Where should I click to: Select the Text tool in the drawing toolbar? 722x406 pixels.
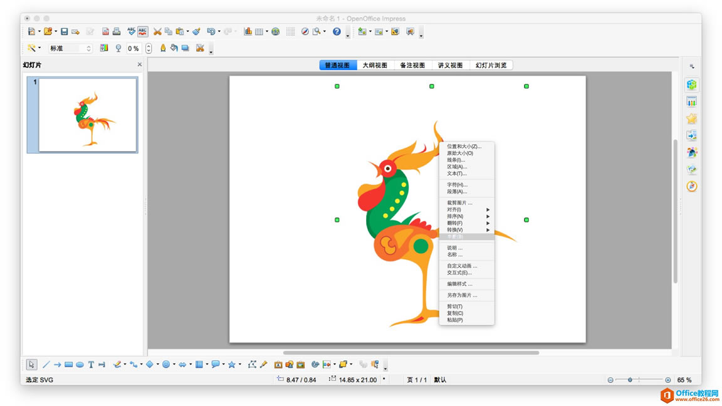(x=91, y=364)
